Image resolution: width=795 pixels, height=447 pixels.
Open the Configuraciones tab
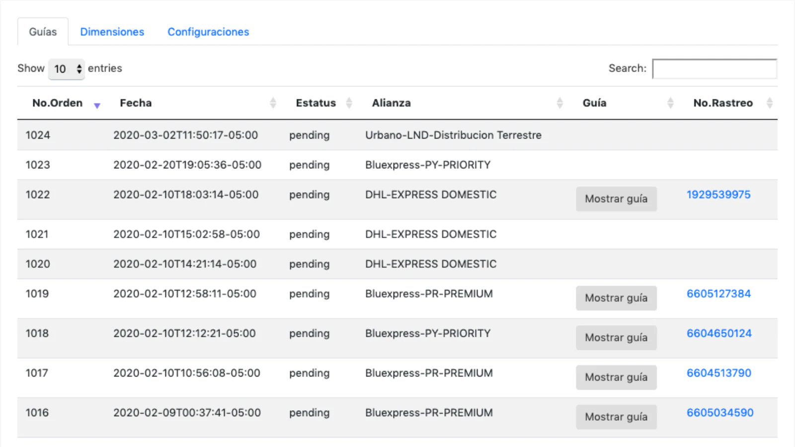(x=208, y=32)
